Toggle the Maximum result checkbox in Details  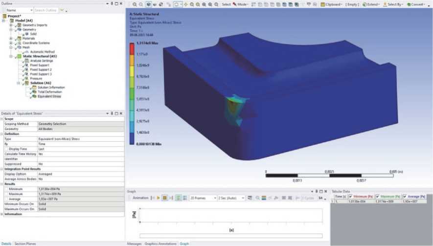[x=6, y=194]
